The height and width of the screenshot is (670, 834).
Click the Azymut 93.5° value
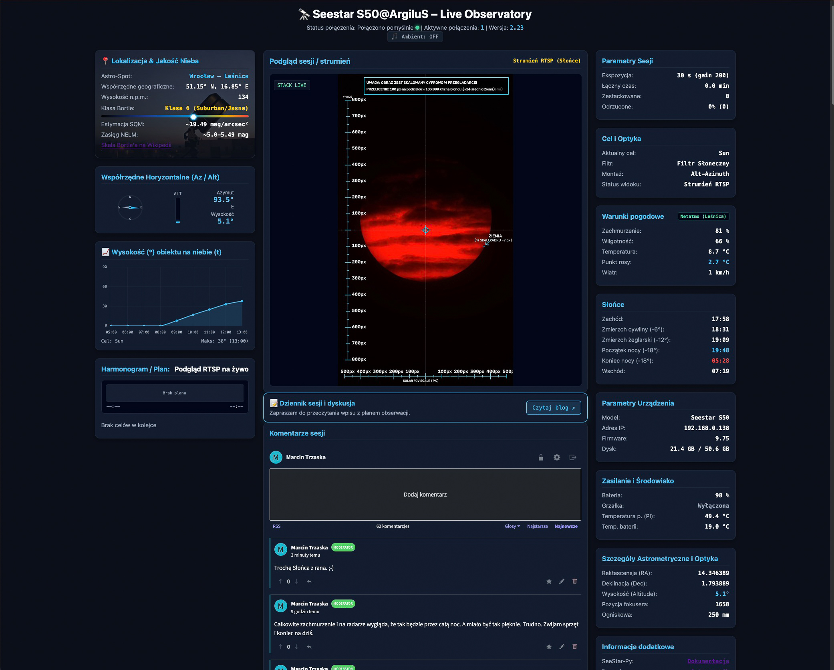click(224, 200)
